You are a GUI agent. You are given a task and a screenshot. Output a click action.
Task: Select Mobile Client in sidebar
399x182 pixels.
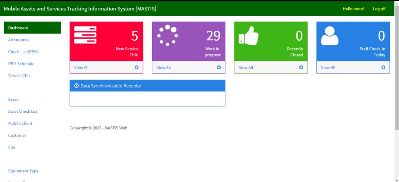coord(20,124)
